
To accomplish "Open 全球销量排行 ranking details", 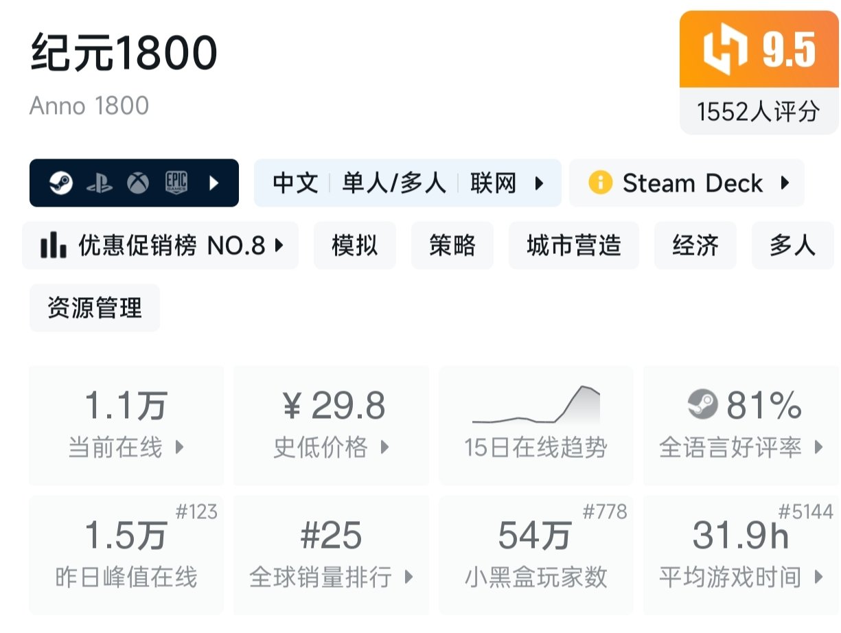I will point(331,555).
